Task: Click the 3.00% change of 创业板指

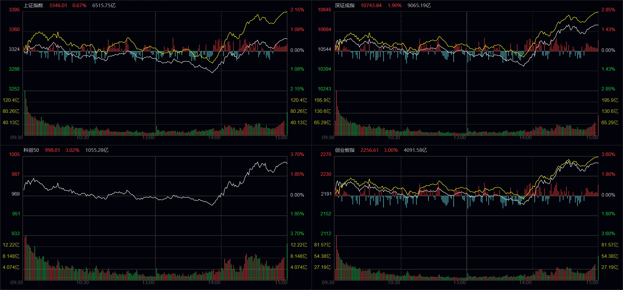Action: click(391, 150)
